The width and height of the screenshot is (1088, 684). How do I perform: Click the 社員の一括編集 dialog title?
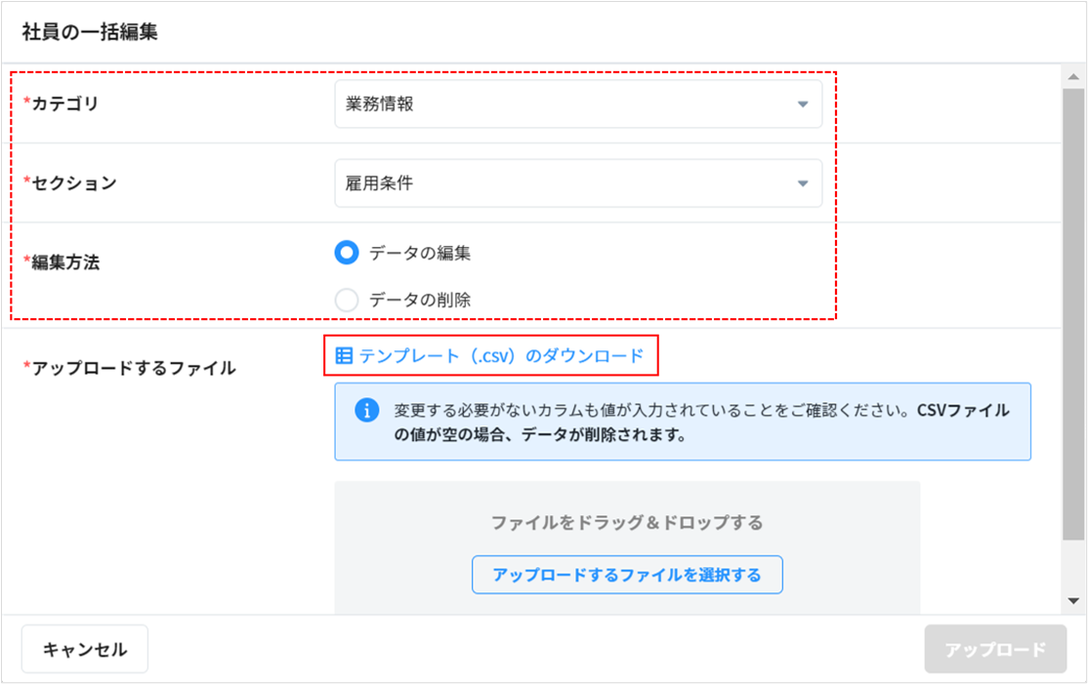[90, 31]
